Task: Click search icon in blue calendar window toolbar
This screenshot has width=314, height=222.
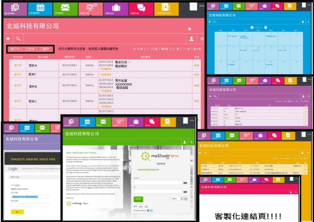Action: [215, 22]
